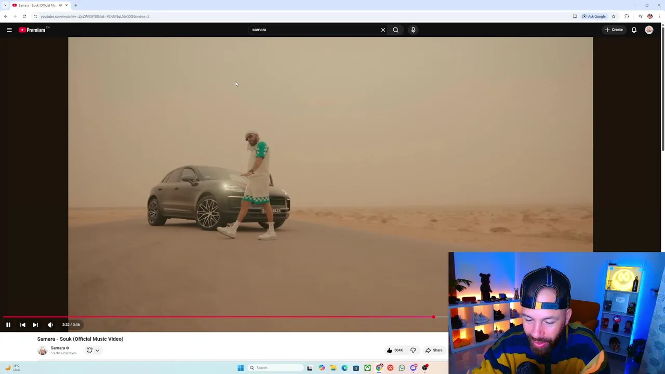
Task: Share the video
Action: coord(434,351)
